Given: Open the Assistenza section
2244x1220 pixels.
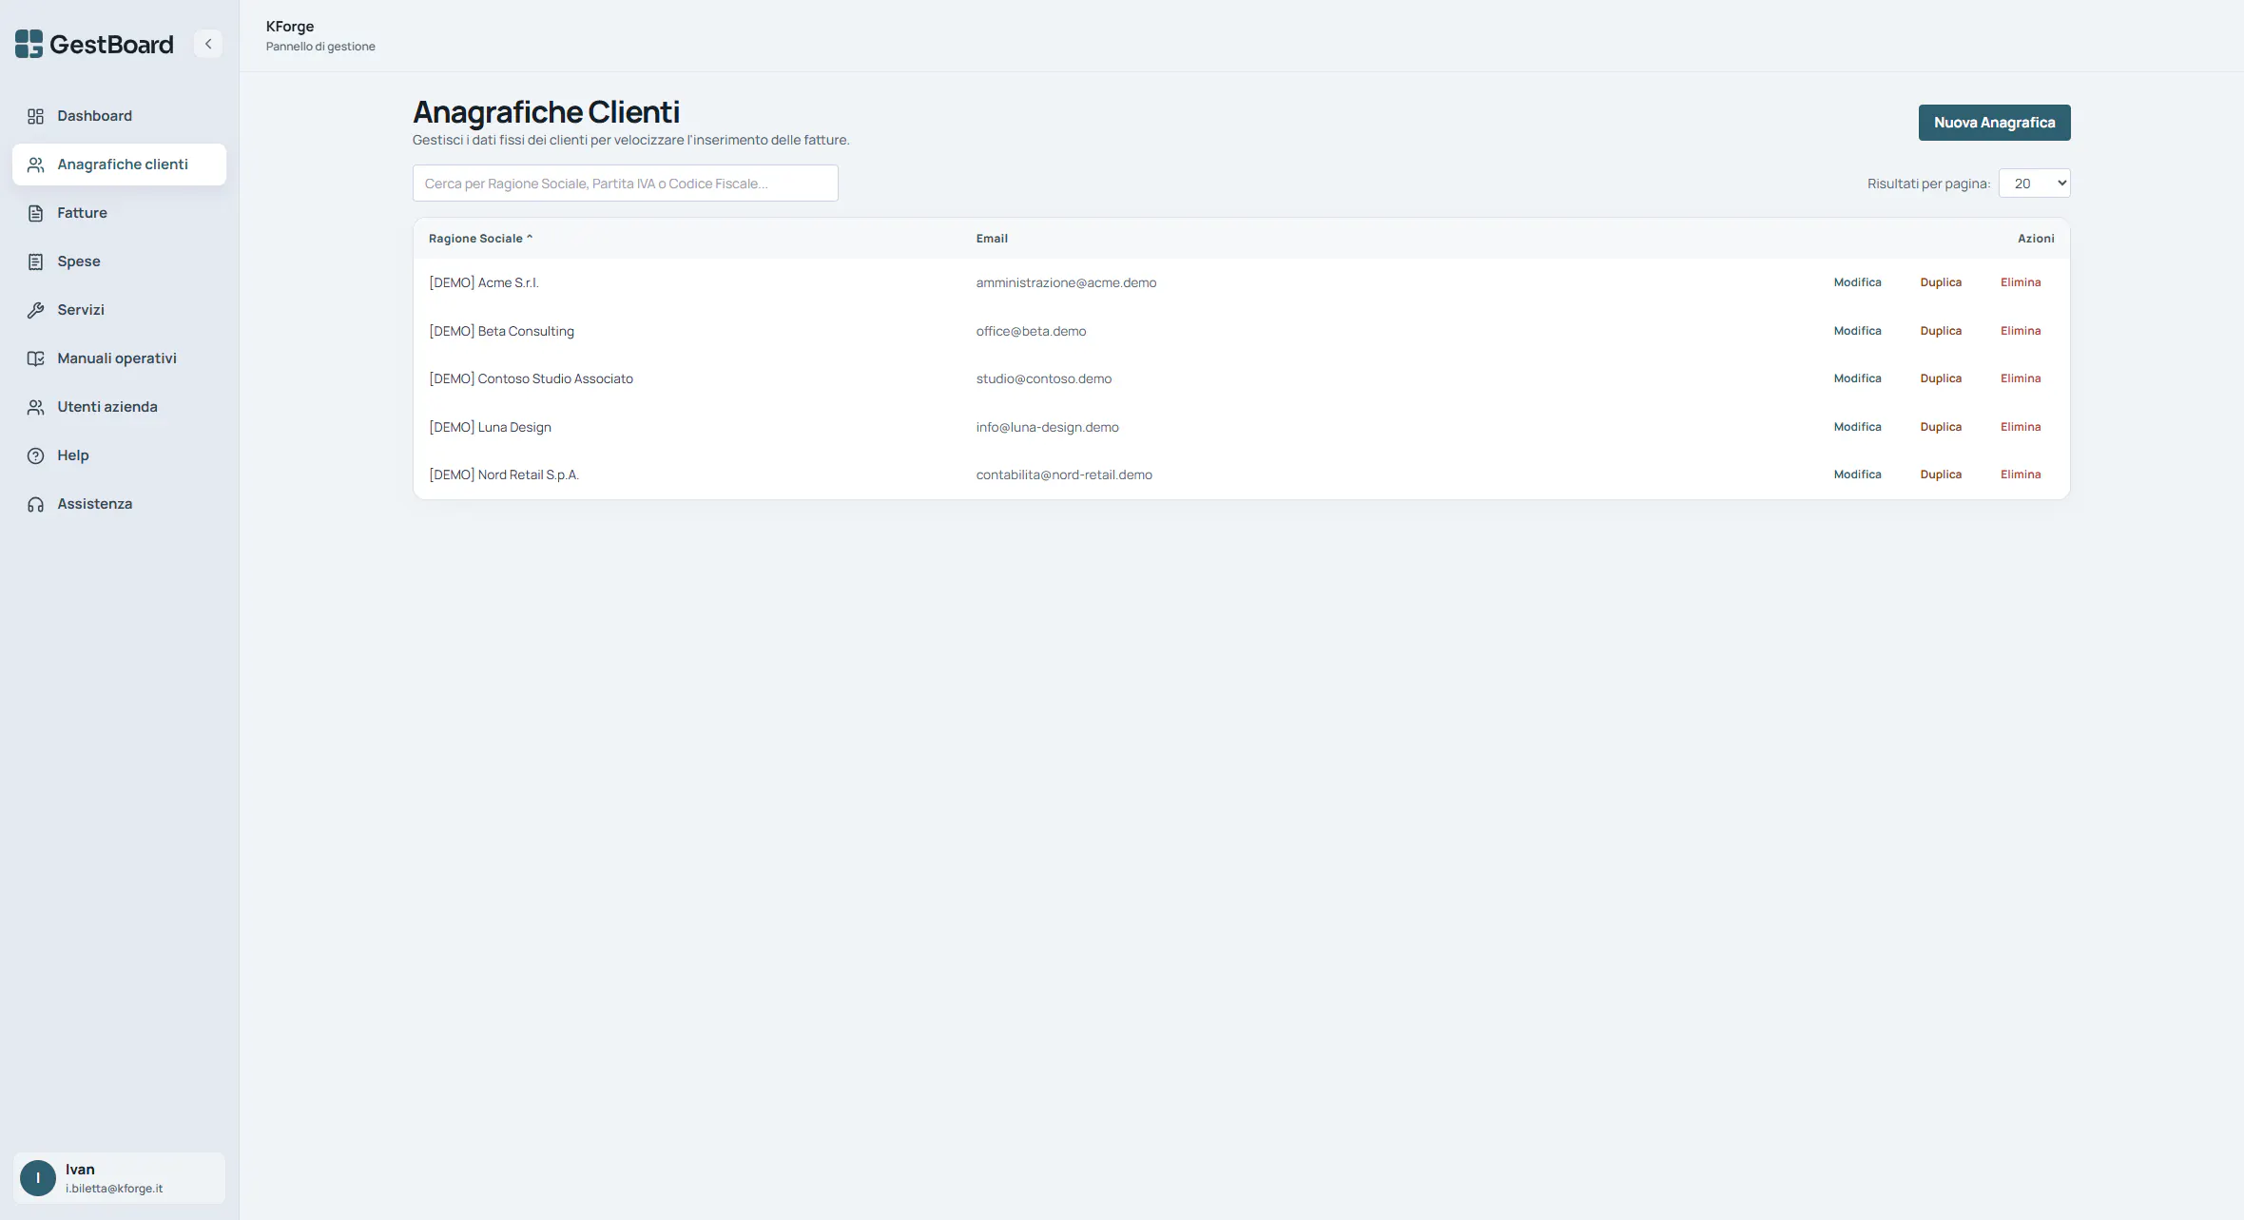Looking at the screenshot, I should coord(119,504).
